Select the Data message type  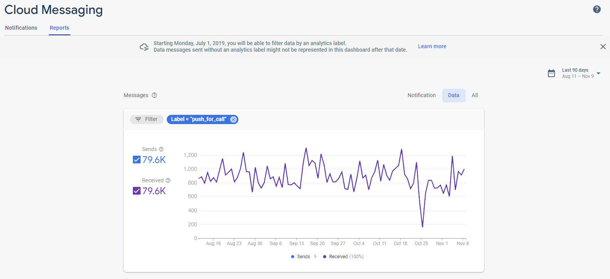(x=454, y=95)
